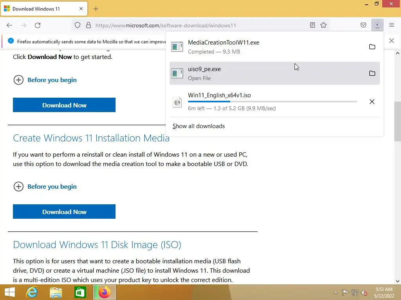
Task: Click Download Now above the Installation Media heading
Action: point(64,105)
